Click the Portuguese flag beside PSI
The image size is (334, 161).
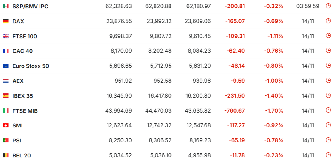(x=6, y=141)
